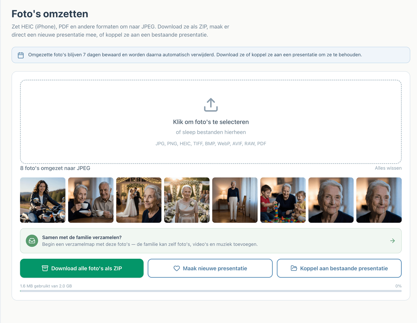Select the last portrait thumbnail
The height and width of the screenshot is (323, 417).
tap(379, 200)
